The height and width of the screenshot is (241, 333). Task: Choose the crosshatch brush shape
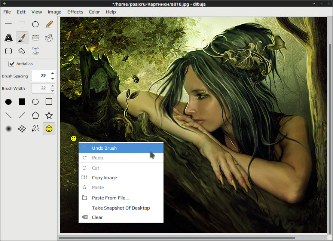(22, 129)
